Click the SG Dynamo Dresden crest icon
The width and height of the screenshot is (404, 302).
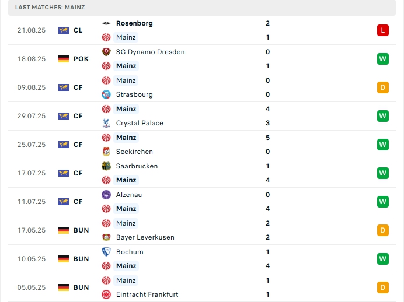tap(106, 52)
